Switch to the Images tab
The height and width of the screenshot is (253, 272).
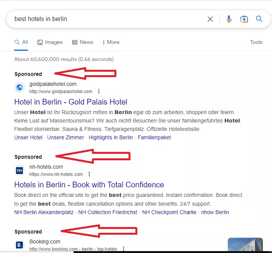click(50, 42)
